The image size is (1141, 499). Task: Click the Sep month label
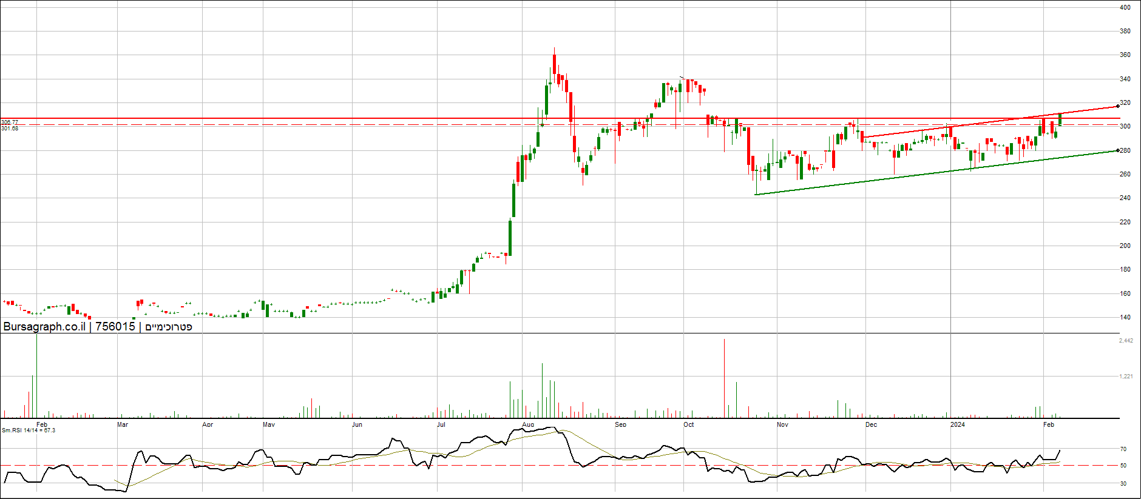pyautogui.click(x=620, y=424)
